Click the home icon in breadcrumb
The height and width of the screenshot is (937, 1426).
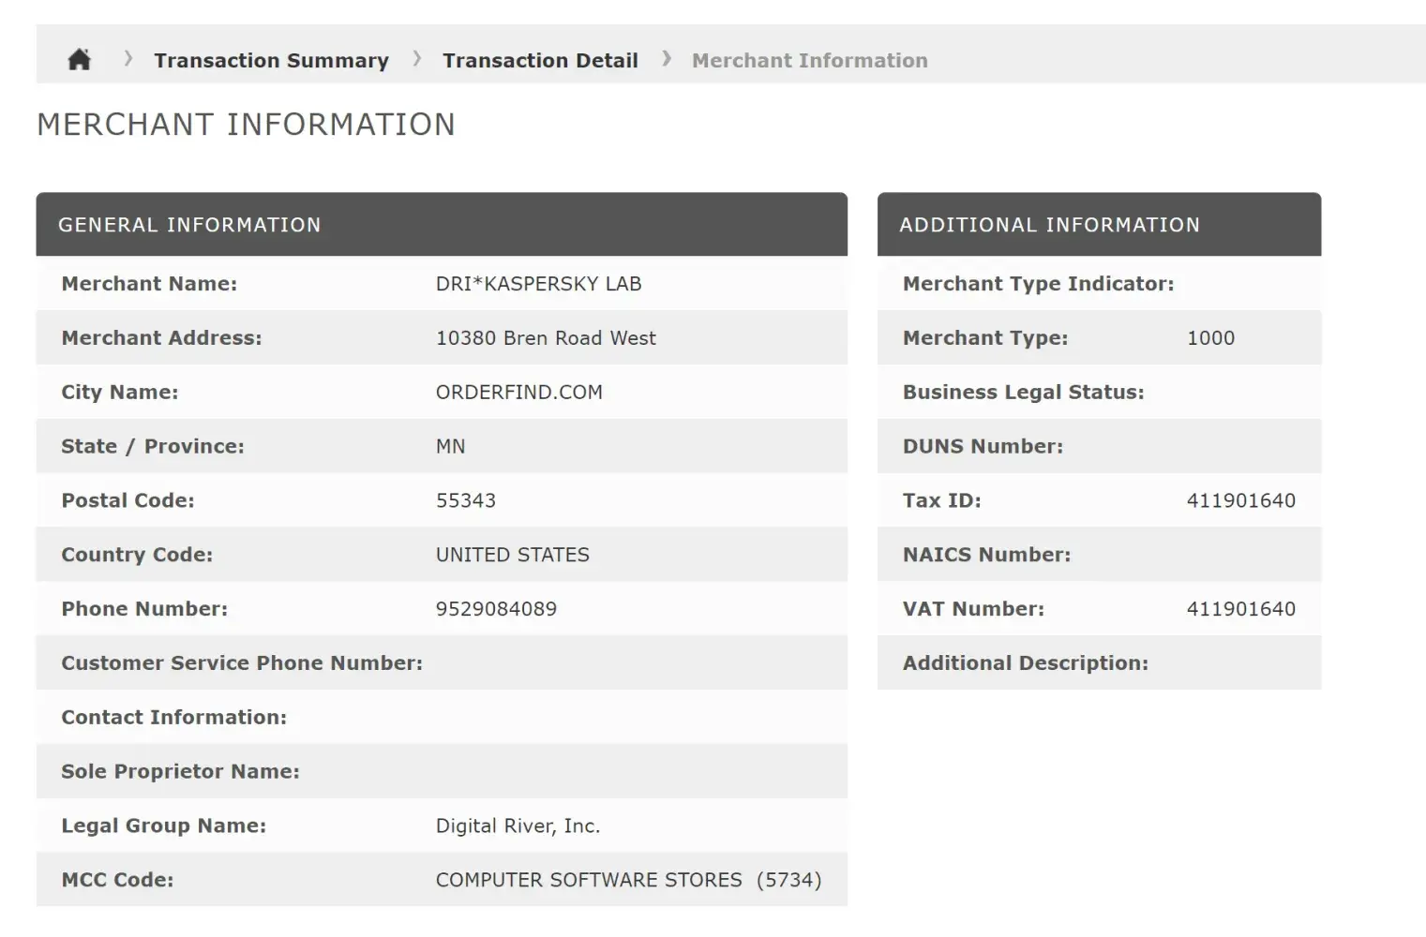(80, 60)
